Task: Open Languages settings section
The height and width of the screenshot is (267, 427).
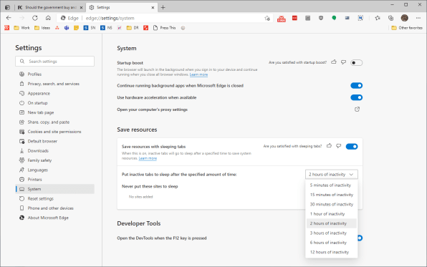Action: coord(54,170)
